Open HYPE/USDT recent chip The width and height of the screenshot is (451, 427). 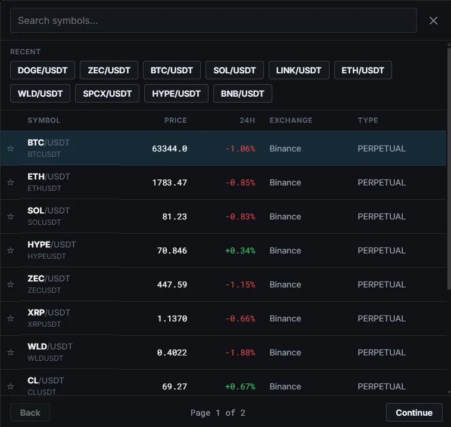click(x=176, y=93)
